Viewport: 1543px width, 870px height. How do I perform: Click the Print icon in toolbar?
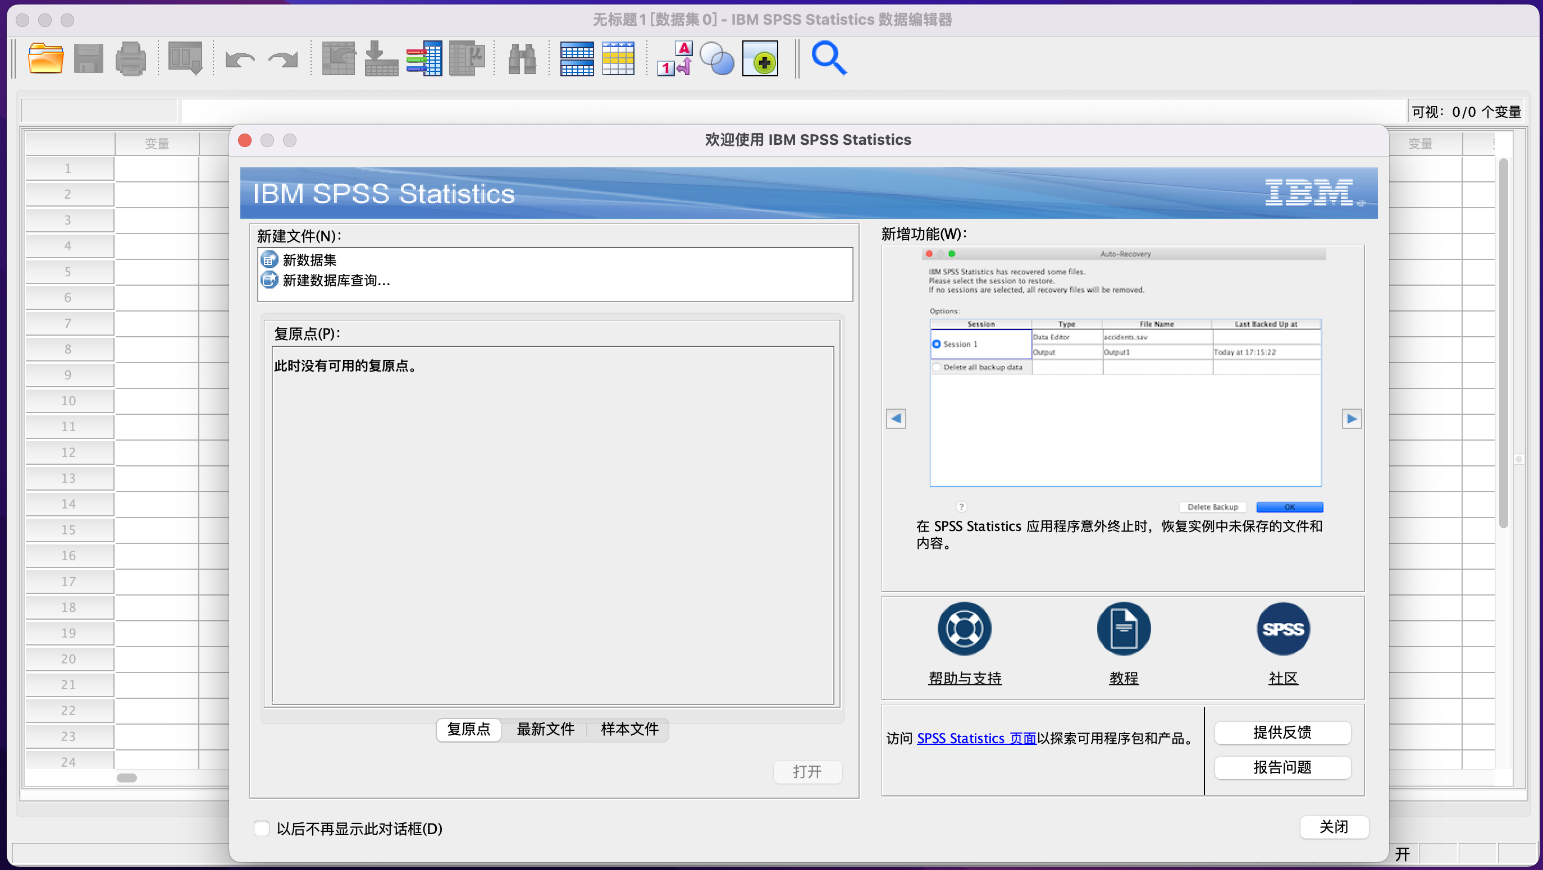click(x=130, y=59)
